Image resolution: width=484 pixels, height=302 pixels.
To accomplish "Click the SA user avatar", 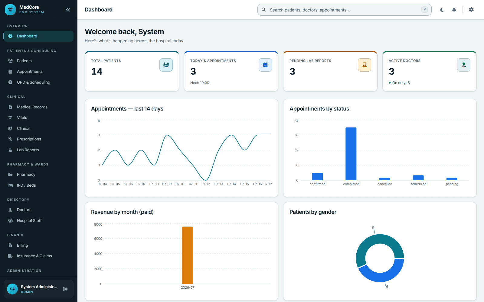I will (12, 289).
